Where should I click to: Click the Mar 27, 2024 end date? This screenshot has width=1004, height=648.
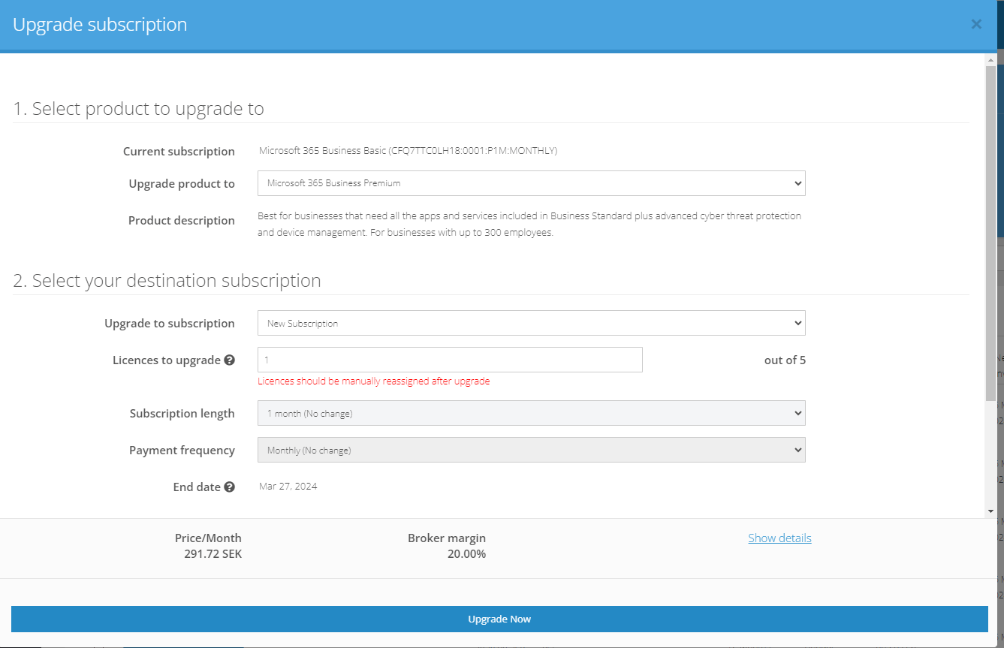288,486
